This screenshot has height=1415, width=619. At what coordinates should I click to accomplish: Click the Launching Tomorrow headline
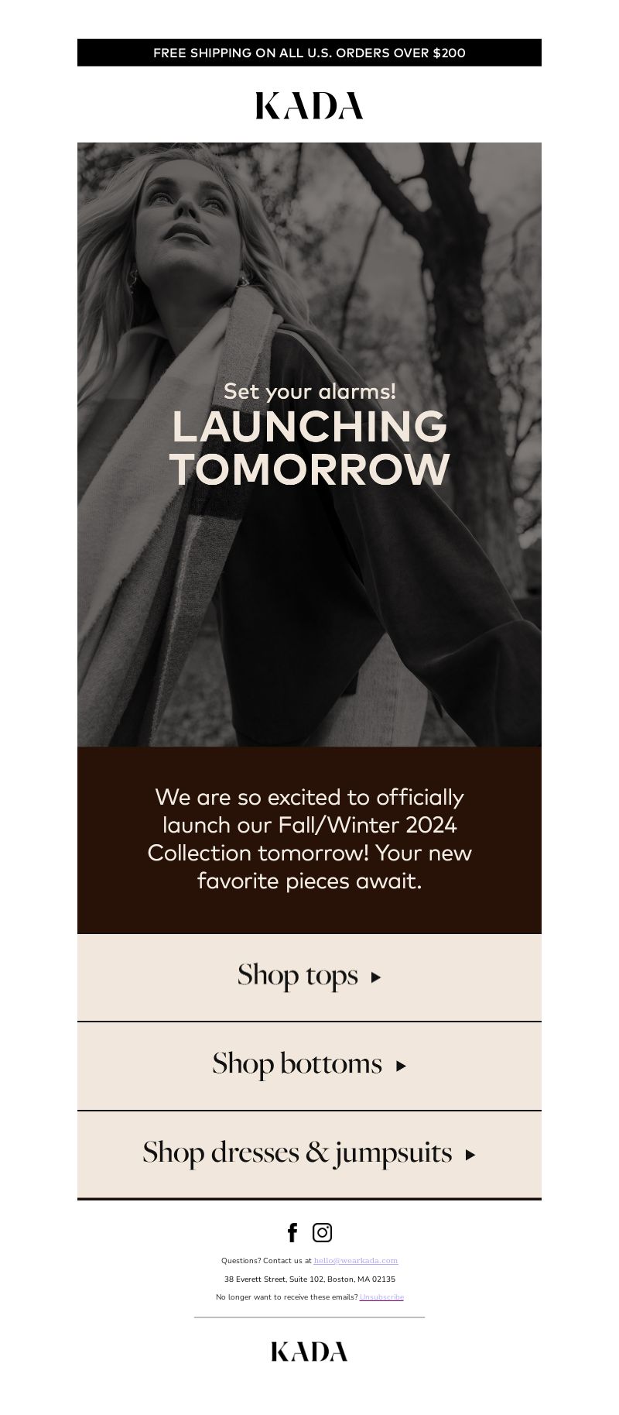coord(309,448)
